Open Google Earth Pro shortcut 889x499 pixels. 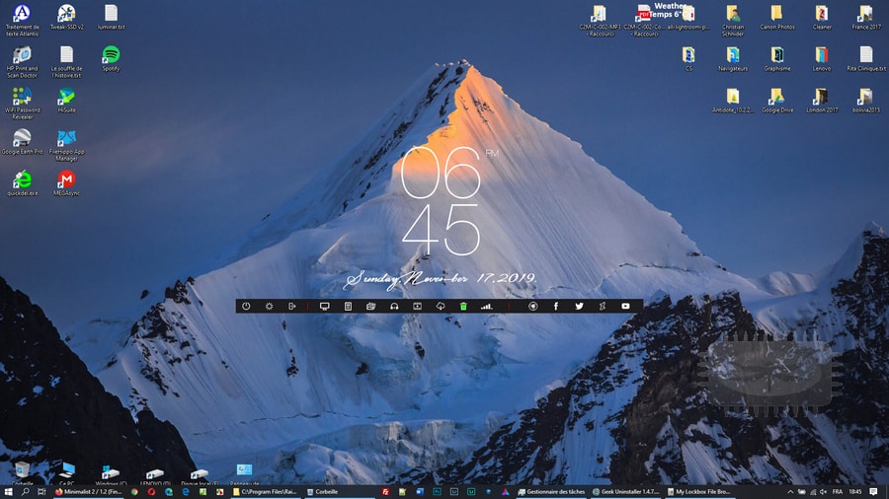[x=22, y=141]
